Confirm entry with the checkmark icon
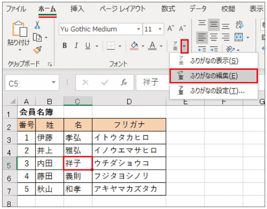 105,83
